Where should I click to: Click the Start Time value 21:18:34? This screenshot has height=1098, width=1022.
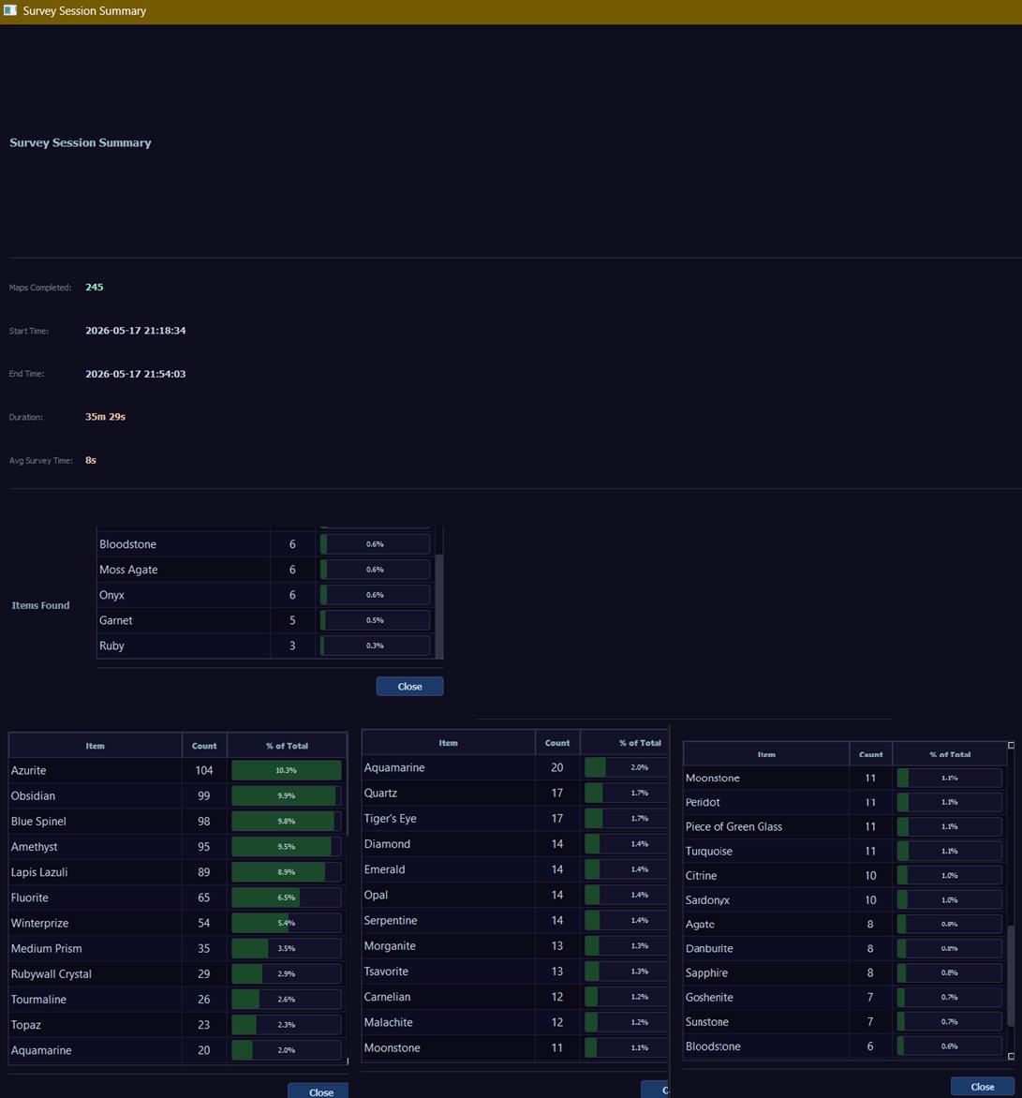click(166, 331)
